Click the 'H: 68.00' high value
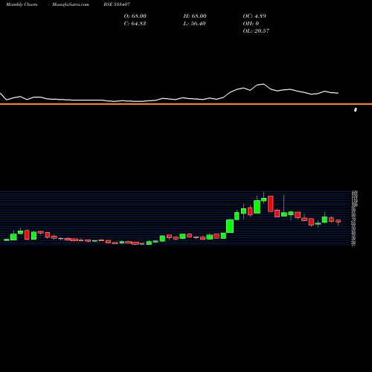 pos(195,16)
